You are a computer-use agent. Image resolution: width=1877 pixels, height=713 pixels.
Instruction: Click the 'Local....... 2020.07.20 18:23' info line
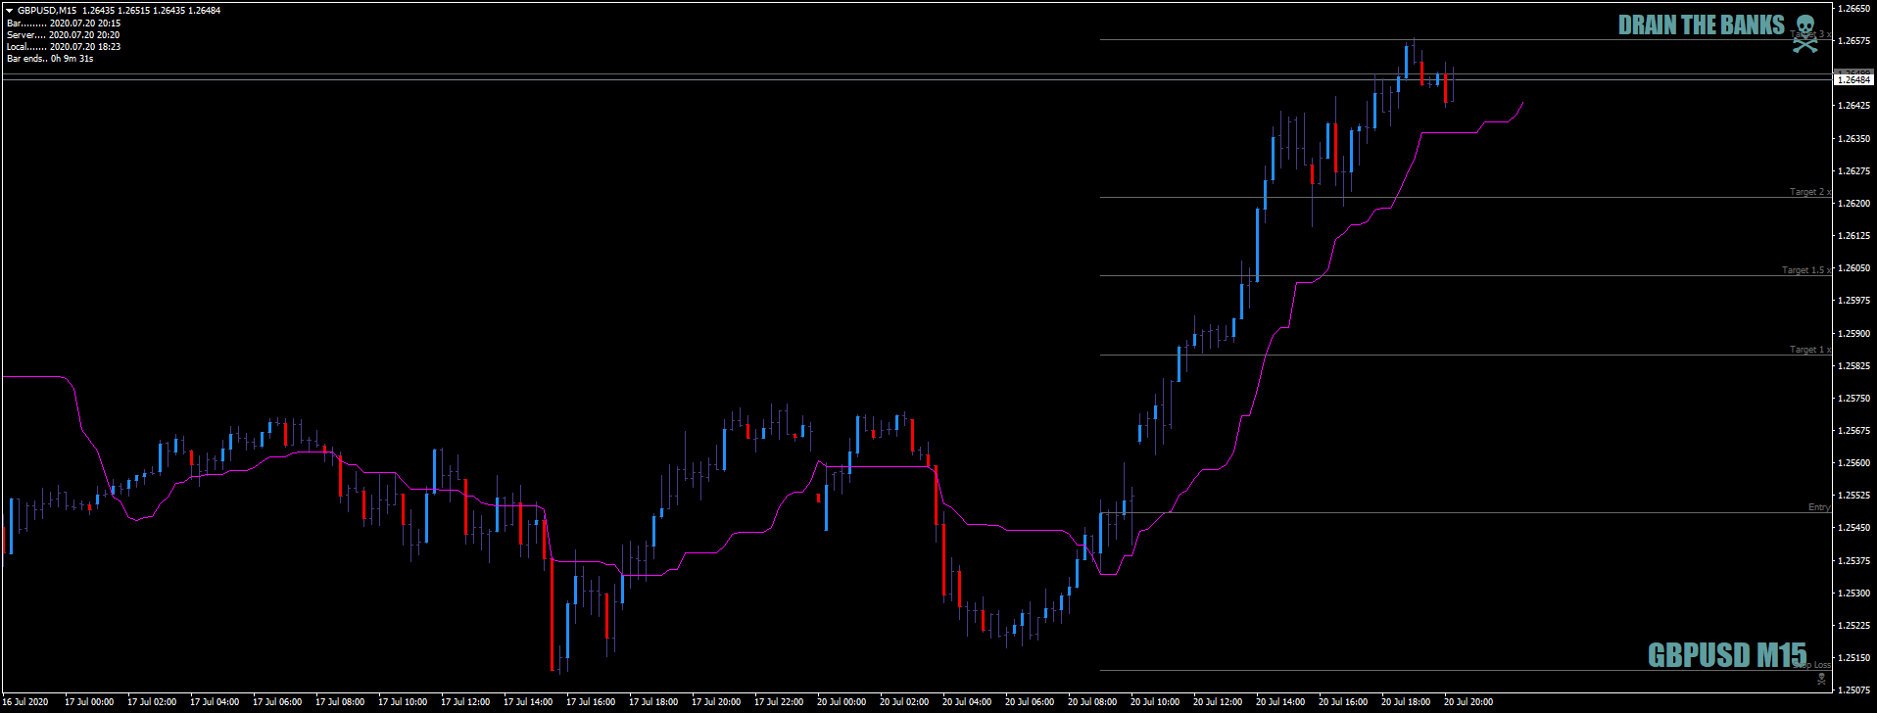coord(64,46)
